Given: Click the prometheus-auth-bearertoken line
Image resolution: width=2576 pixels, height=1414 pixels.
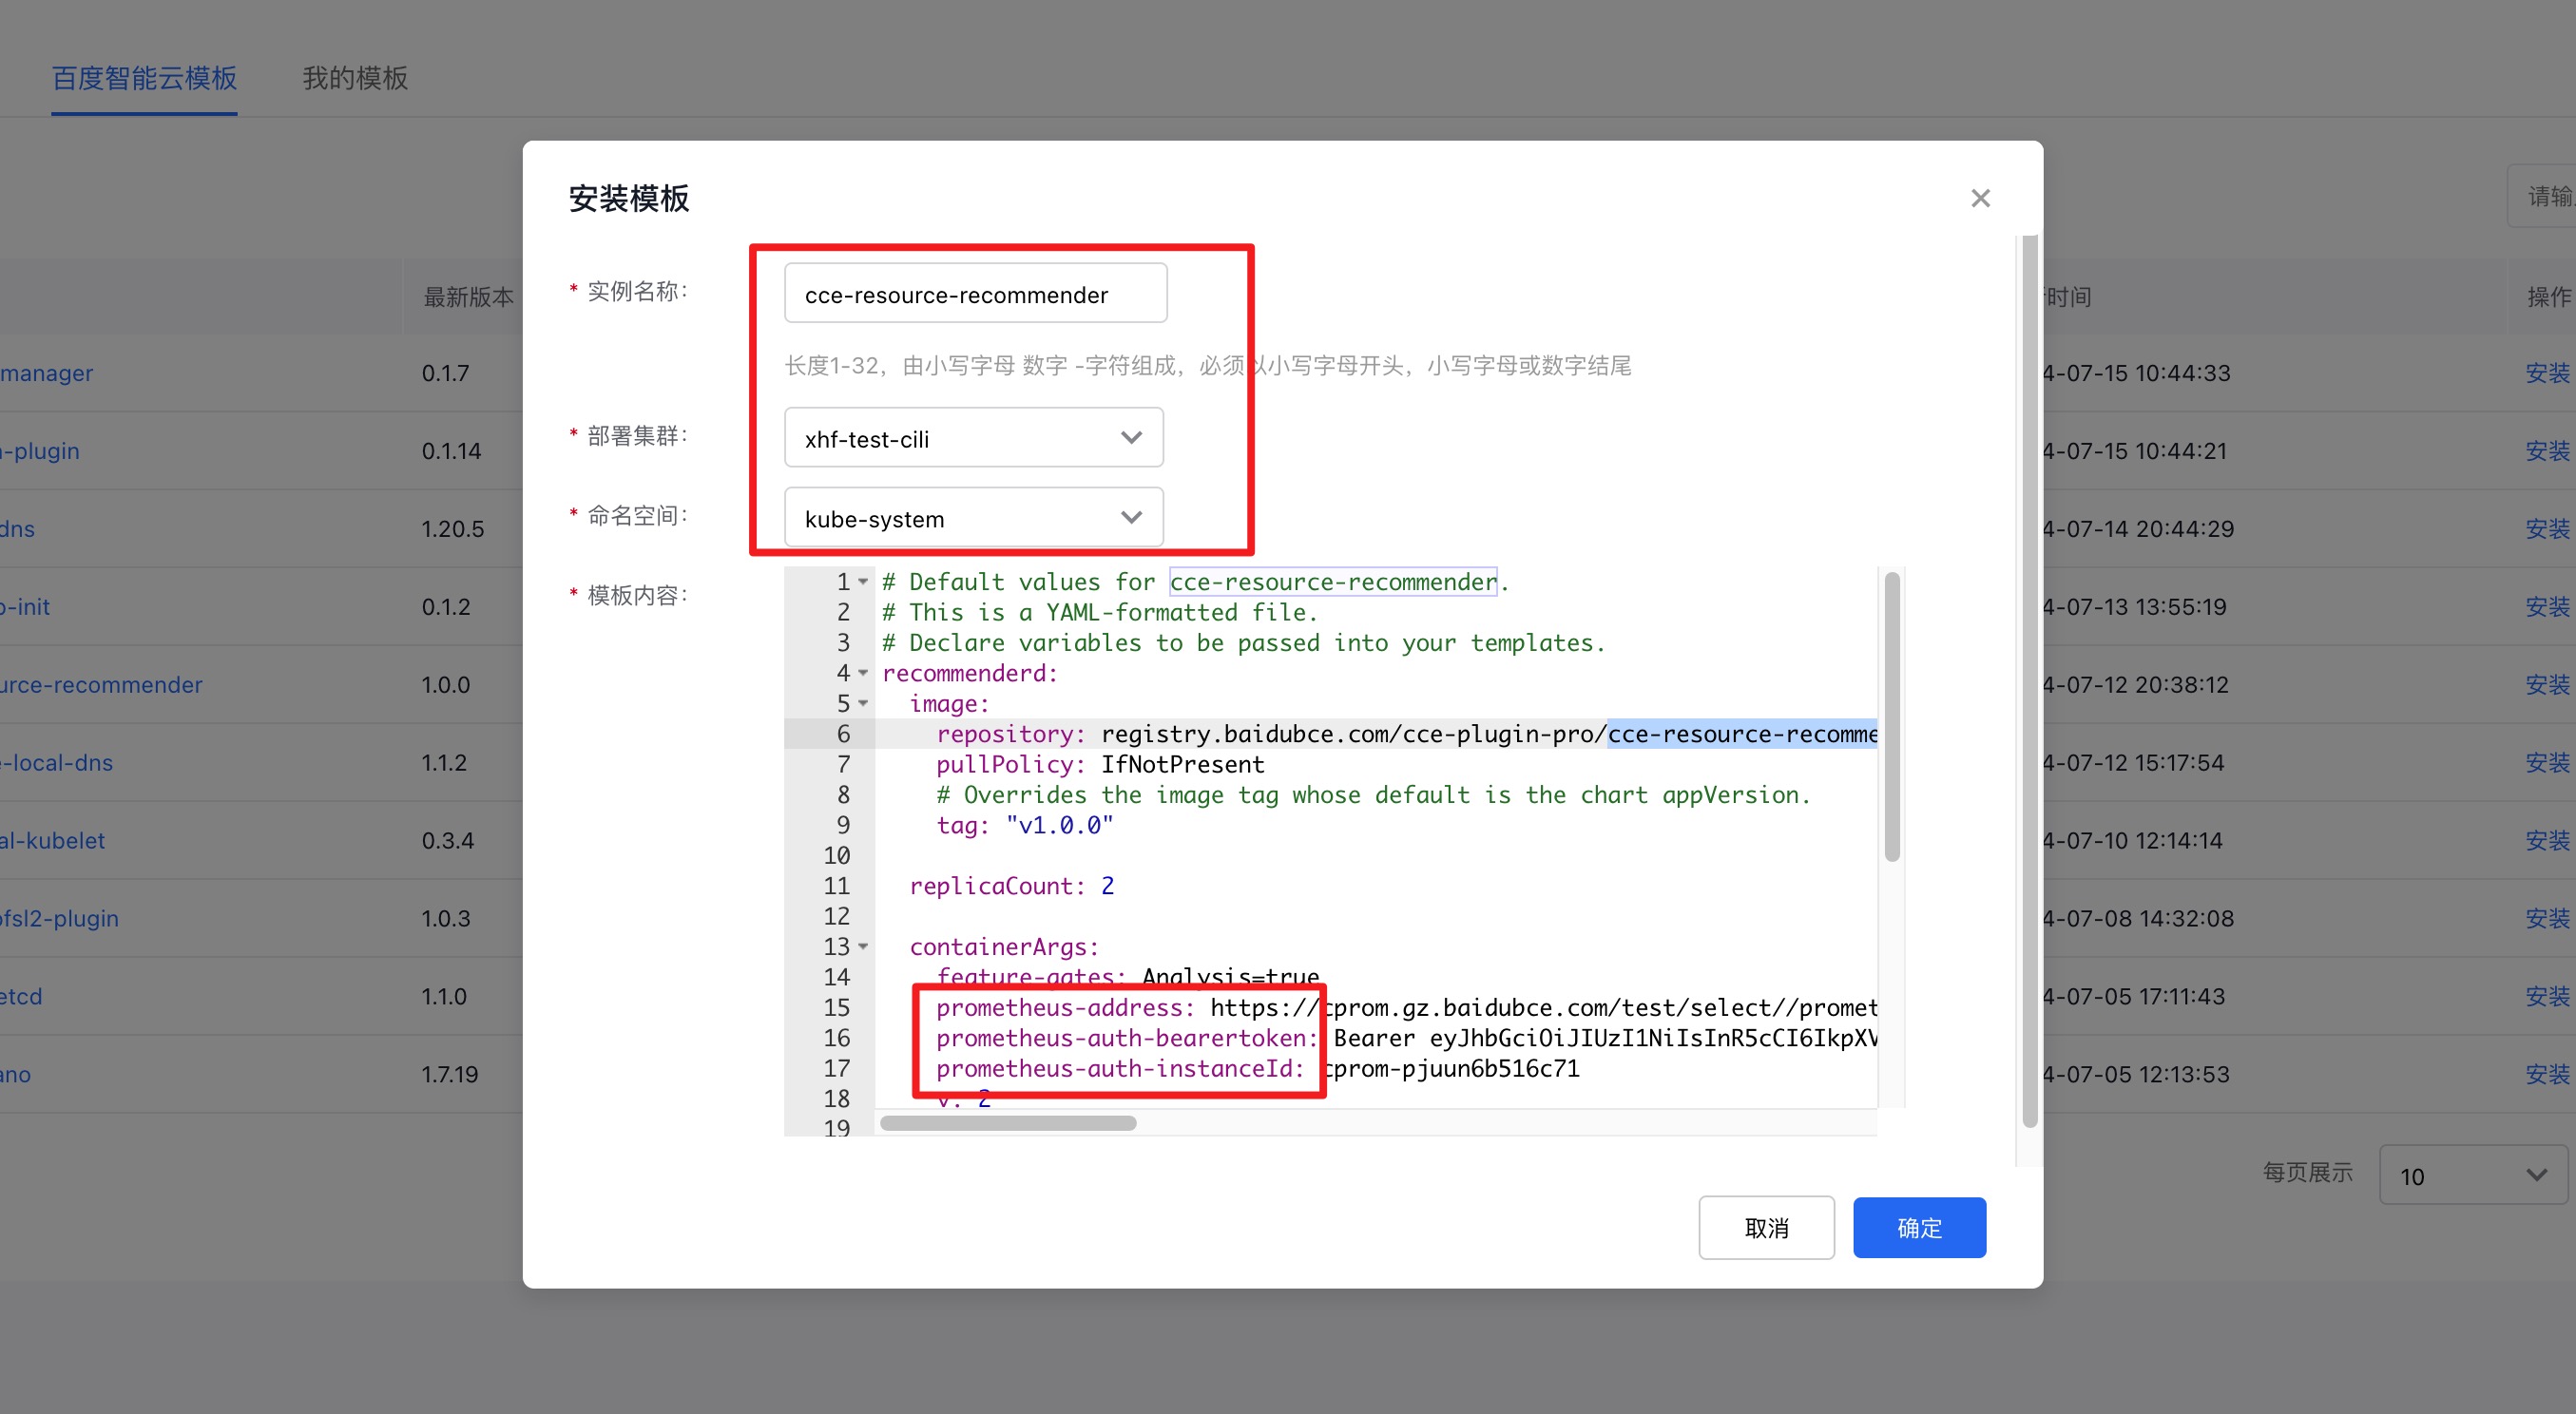Looking at the screenshot, I should pyautogui.click(x=1406, y=1038).
